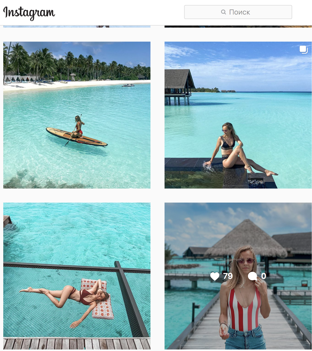Click the white comment bubble icon

[x=252, y=276]
